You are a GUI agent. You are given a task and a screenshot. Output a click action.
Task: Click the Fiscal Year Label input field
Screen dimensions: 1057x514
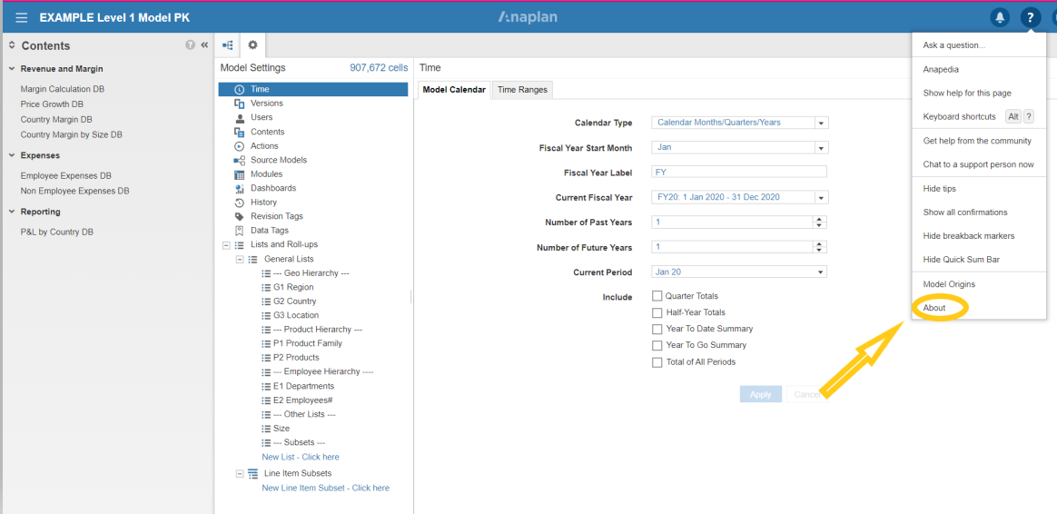point(739,172)
